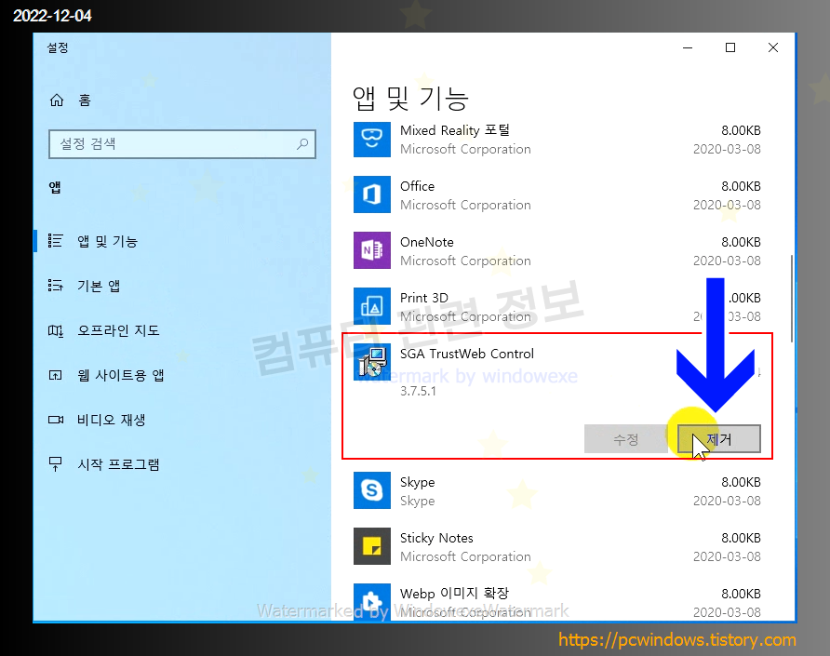Viewport: 830px width, 656px height.
Task: Click the Home house icon in sidebar
Action: [x=57, y=100]
